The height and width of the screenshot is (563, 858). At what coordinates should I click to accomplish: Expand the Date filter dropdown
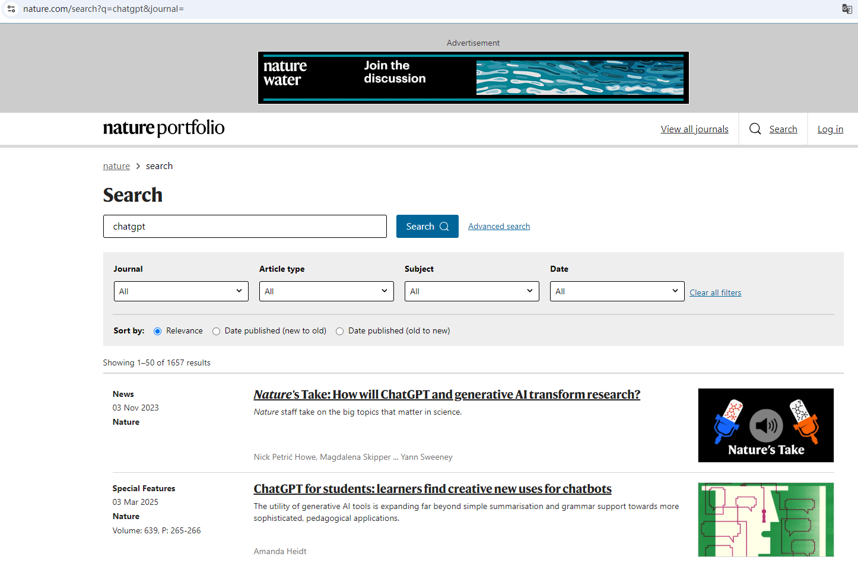[617, 291]
